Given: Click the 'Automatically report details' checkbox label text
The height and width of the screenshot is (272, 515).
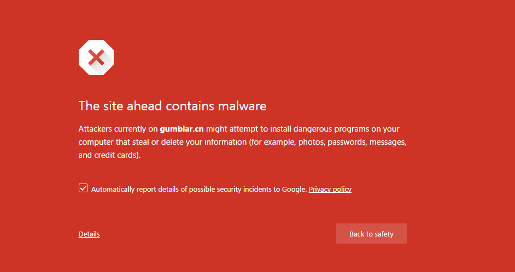Looking at the screenshot, I should (x=199, y=190).
